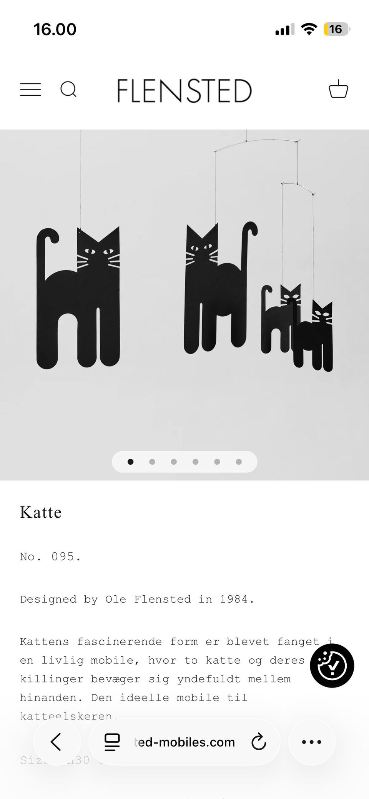Select the first carousel dot

pyautogui.click(x=131, y=462)
